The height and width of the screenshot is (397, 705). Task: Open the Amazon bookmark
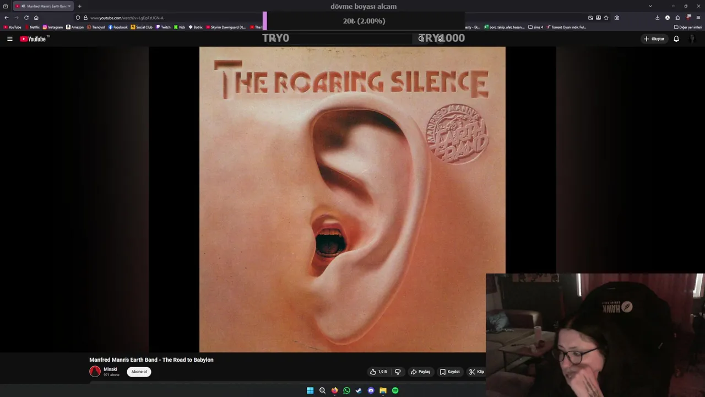75,27
